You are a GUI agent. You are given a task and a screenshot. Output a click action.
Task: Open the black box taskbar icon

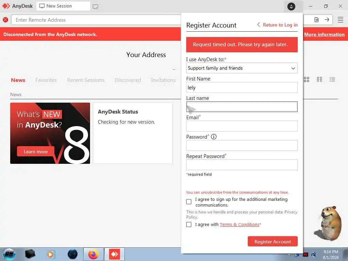pos(30,254)
